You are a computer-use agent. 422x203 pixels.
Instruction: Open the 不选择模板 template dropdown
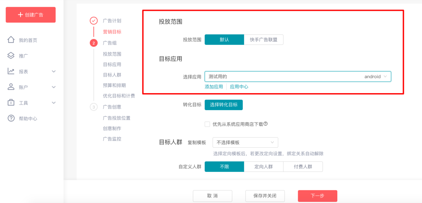[x=245, y=142]
